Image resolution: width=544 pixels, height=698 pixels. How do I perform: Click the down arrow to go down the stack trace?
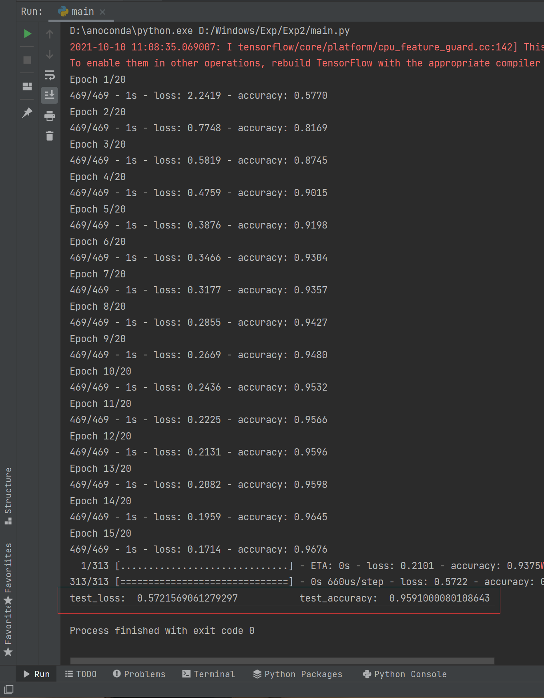(x=50, y=54)
